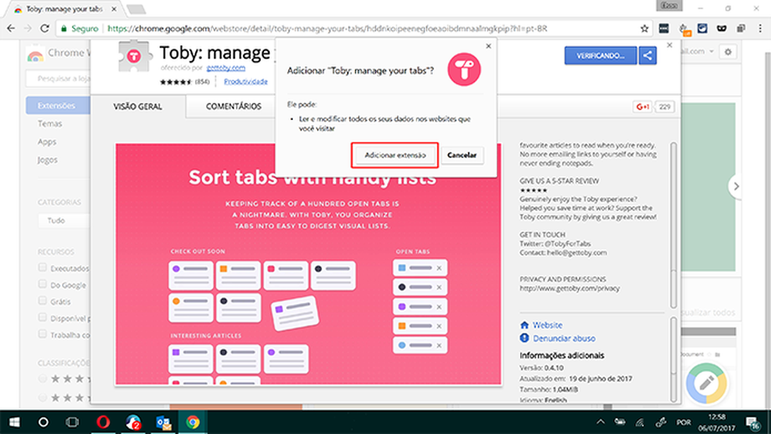Viewport: 771px width, 434px height.
Task: Open Windows action center notifications
Action: coord(752,422)
